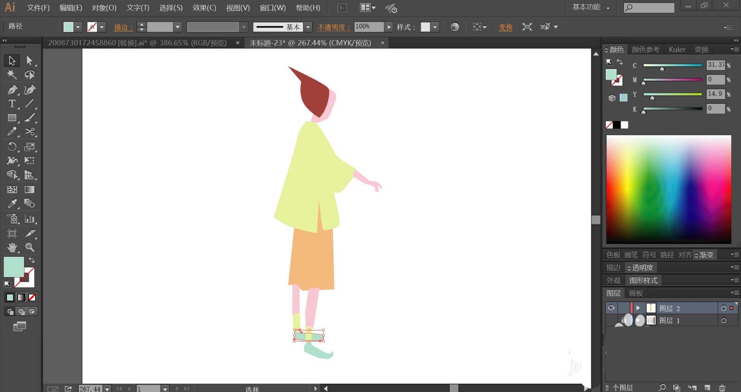Open the stroke color dropdown in control bar
Image resolution: width=741 pixels, height=392 pixels.
tap(102, 27)
